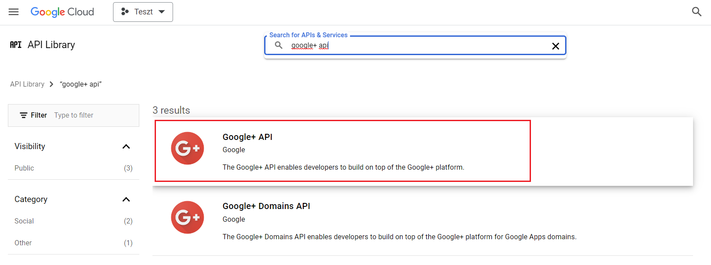Filter by the Other category
The height and width of the screenshot is (265, 711).
click(x=23, y=243)
